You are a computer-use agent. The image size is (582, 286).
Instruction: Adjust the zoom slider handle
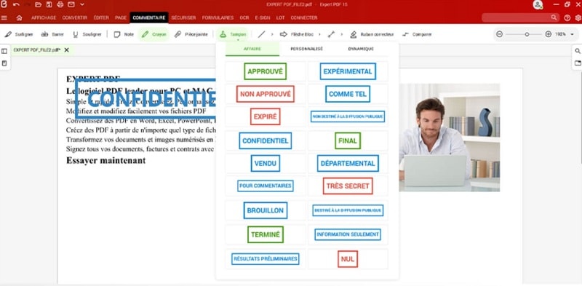click(x=527, y=34)
